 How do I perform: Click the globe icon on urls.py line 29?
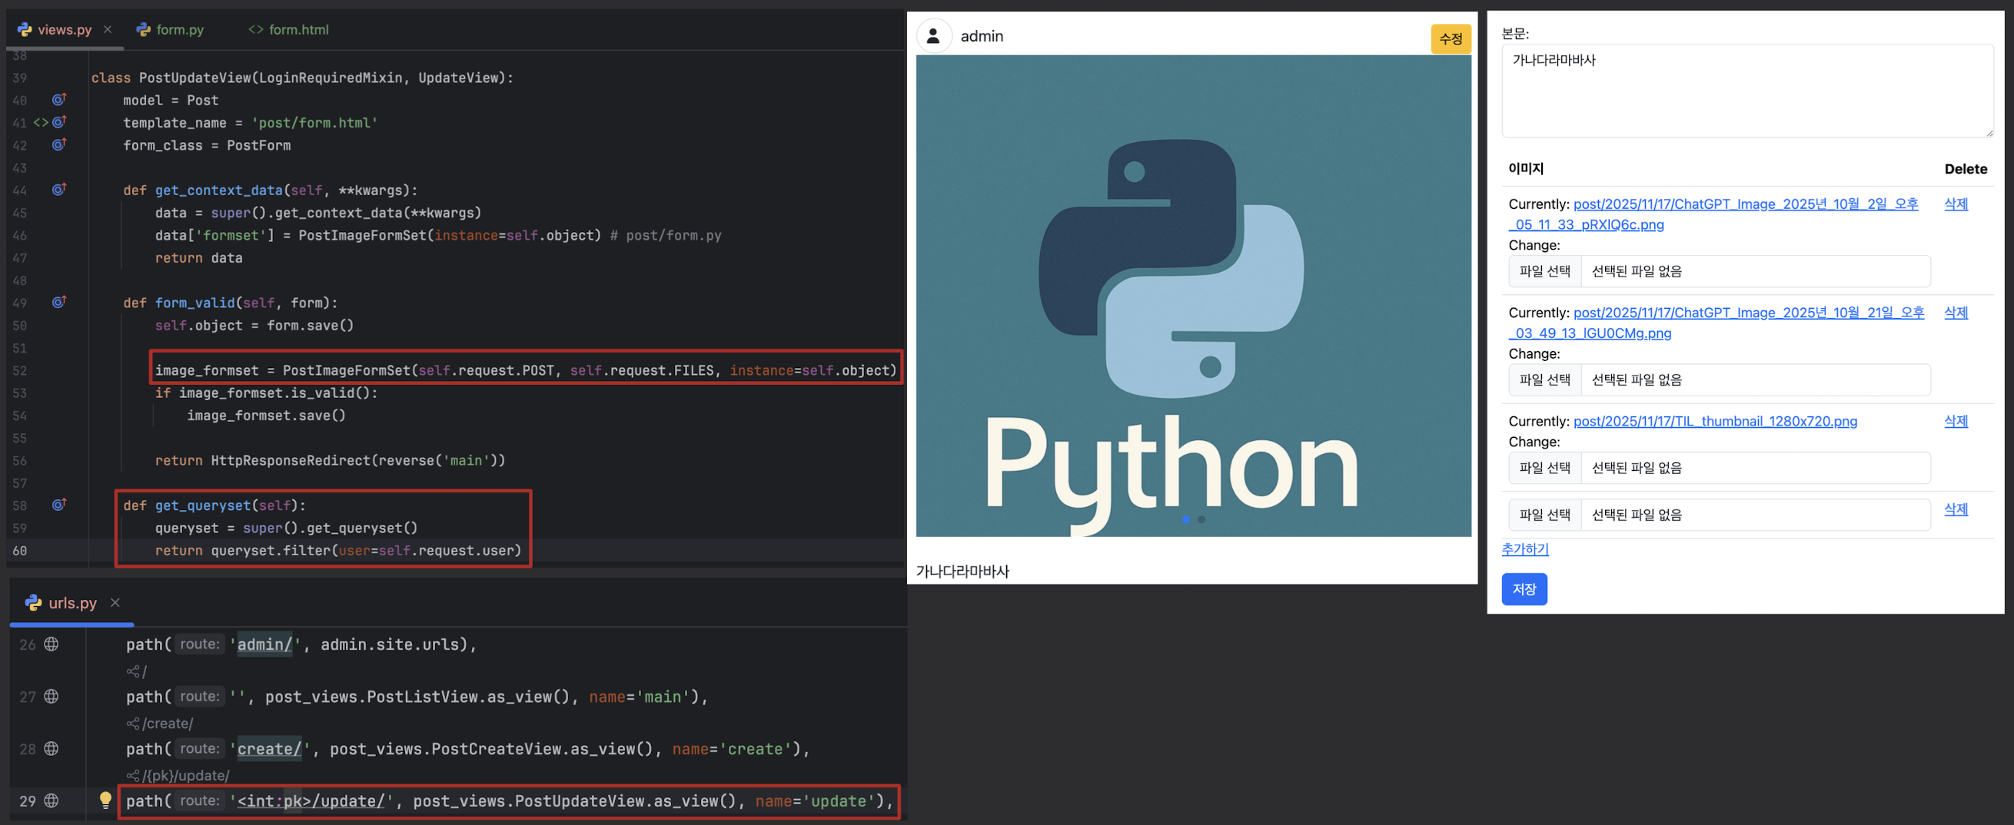[52, 800]
